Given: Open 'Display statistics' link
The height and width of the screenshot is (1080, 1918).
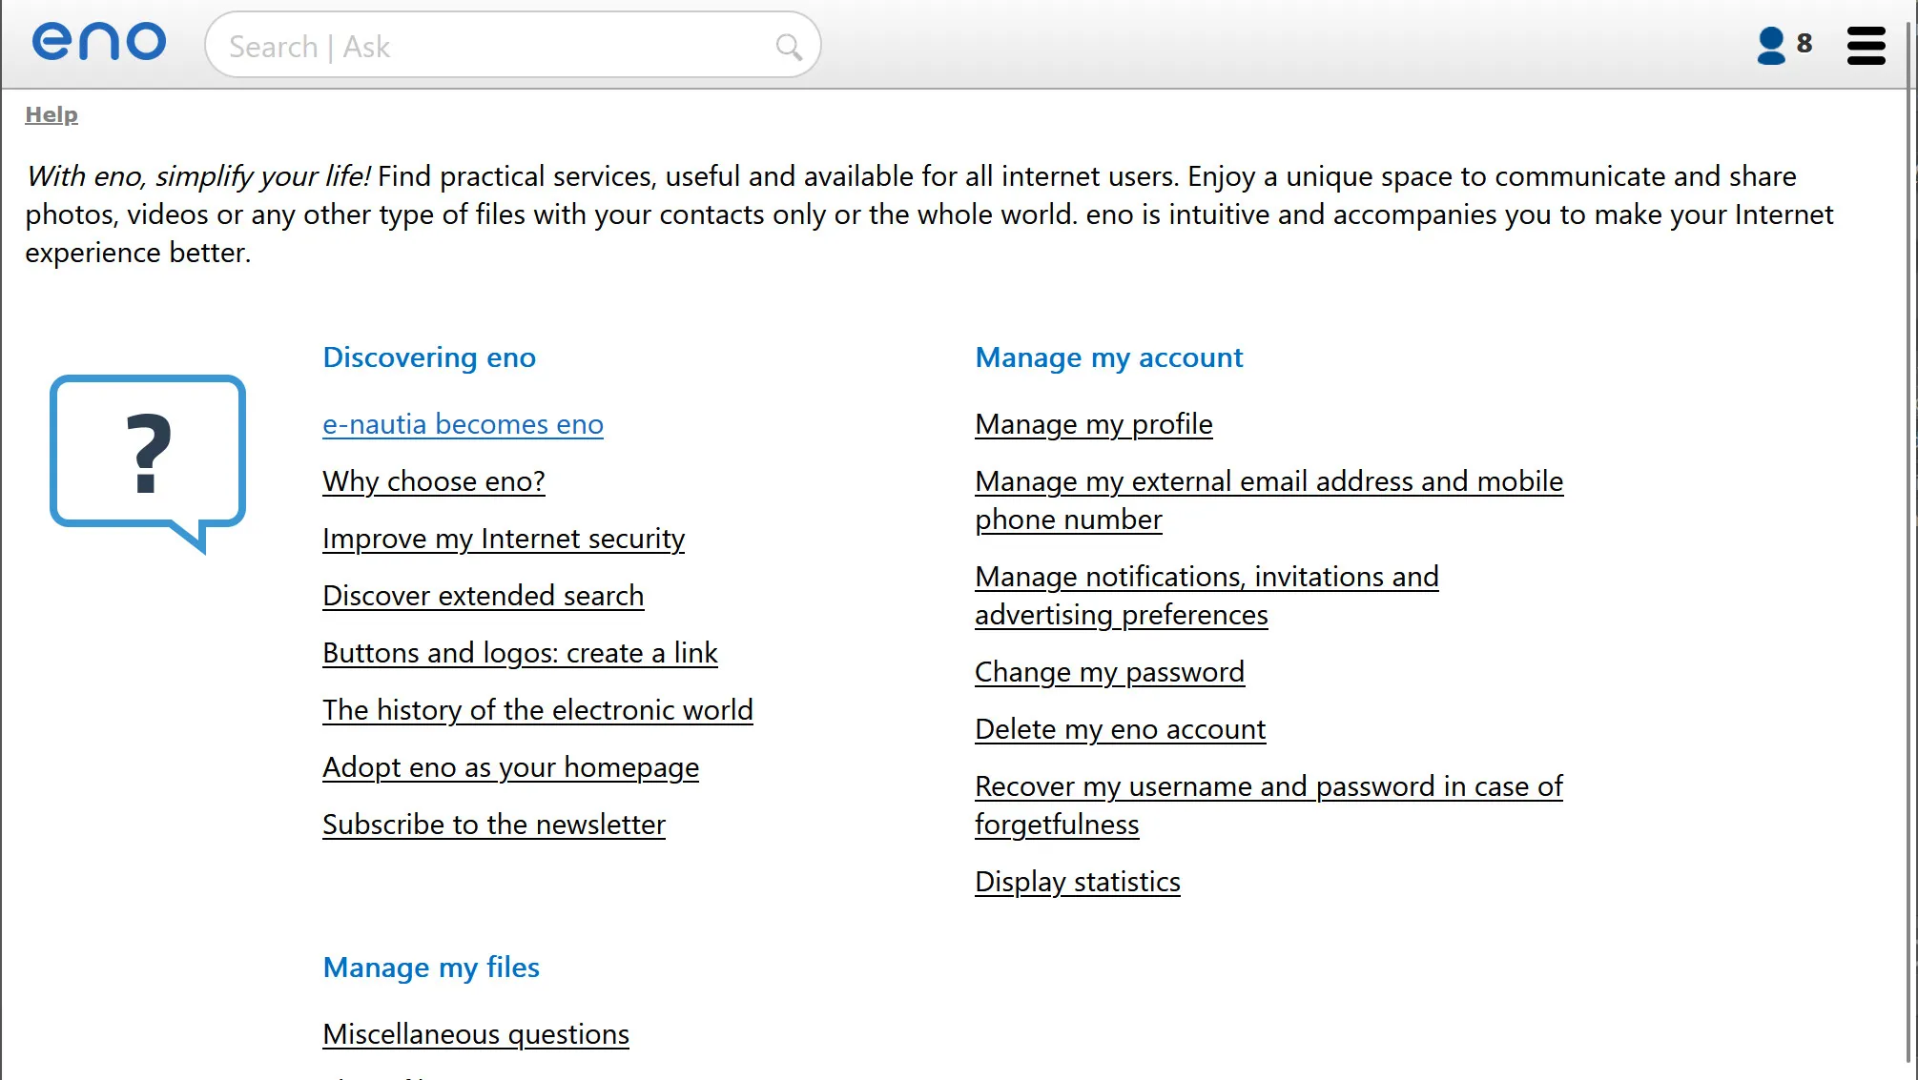Looking at the screenshot, I should tap(1078, 882).
